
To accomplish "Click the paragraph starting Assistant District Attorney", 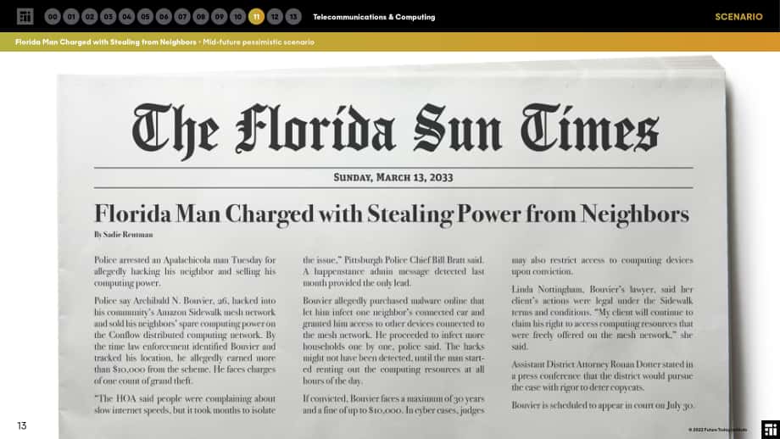I will [x=602, y=375].
